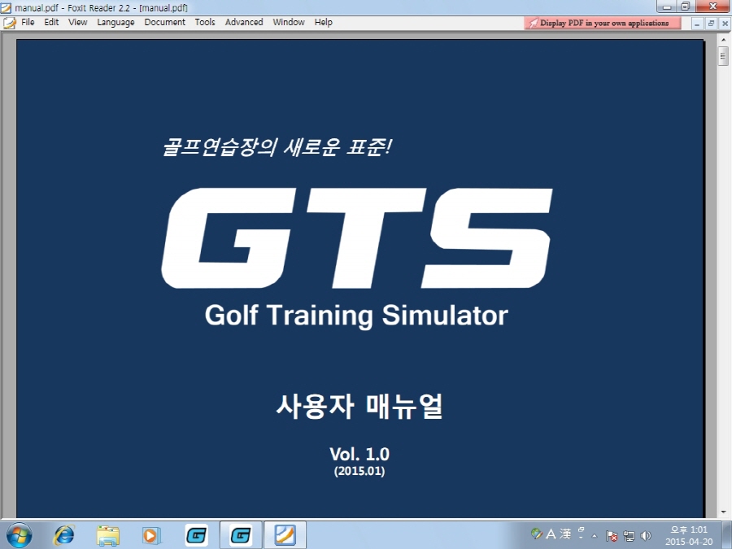Image resolution: width=732 pixels, height=549 pixels.
Task: Click the large GTS logo
Action: (357, 238)
